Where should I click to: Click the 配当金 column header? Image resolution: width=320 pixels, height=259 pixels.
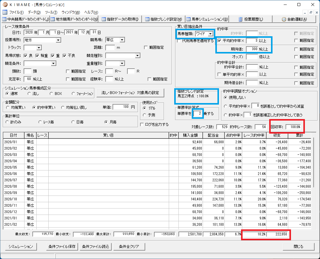coord(214,135)
